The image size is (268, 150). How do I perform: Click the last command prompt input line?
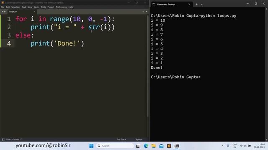pyautogui.click(x=176, y=77)
